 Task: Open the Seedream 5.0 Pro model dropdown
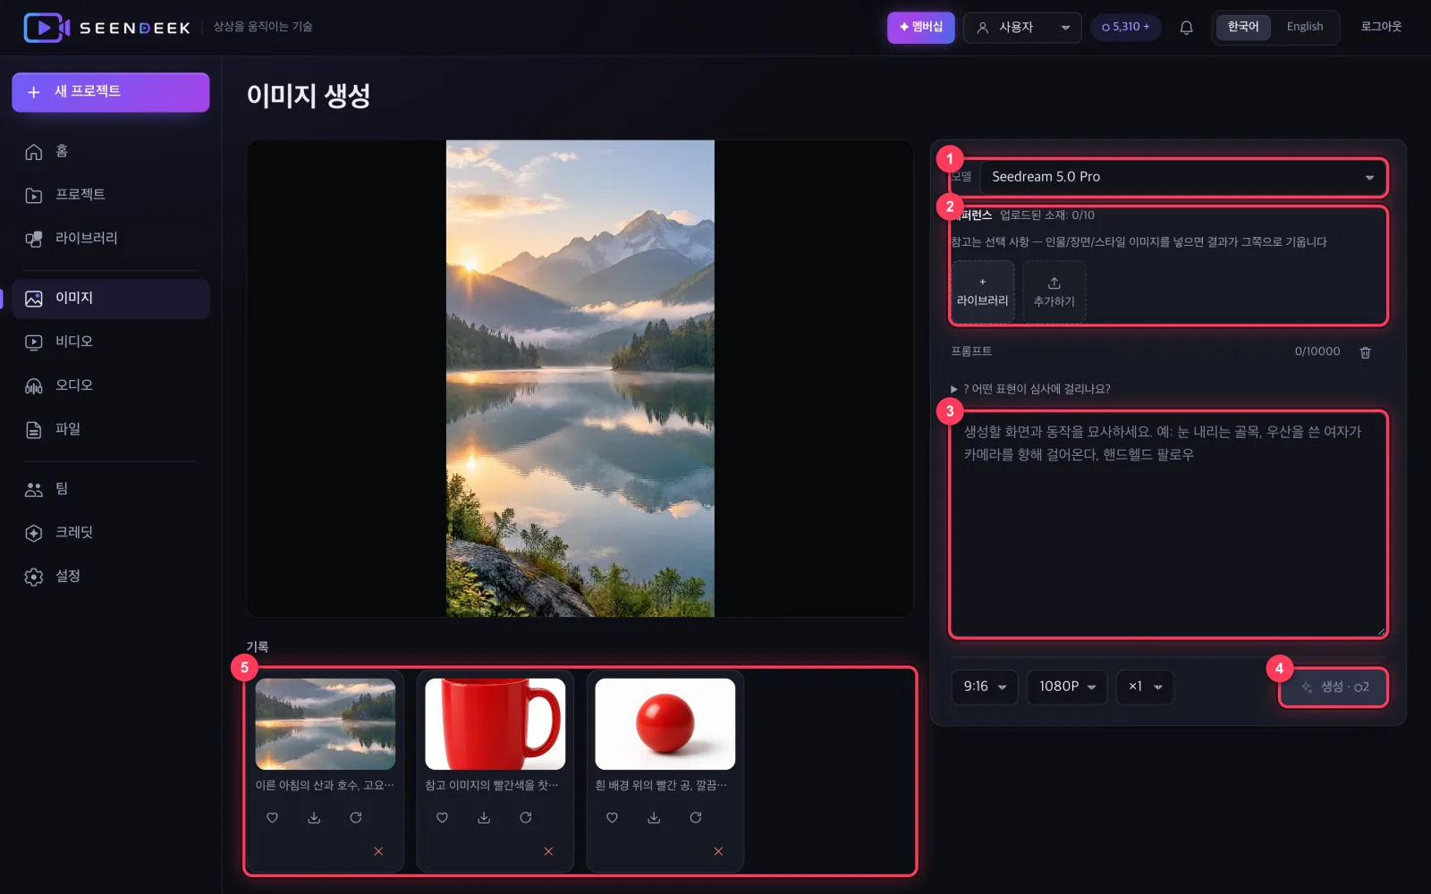coord(1183,177)
